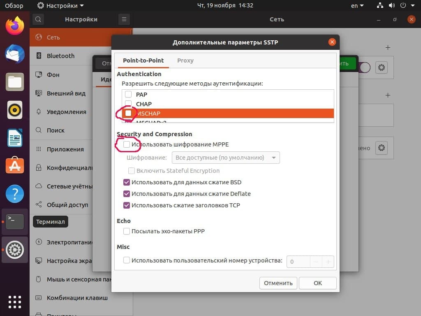Click the search icon in Settings header
Image resolution: width=421 pixels, height=316 pixels.
point(38,19)
